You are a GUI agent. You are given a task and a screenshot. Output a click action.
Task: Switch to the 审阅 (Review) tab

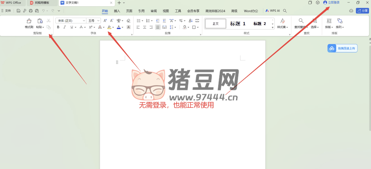[x=154, y=11]
